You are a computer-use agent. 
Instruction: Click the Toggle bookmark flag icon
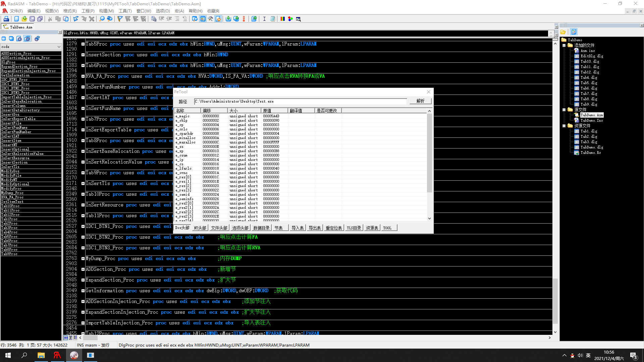pyautogui.click(x=120, y=19)
